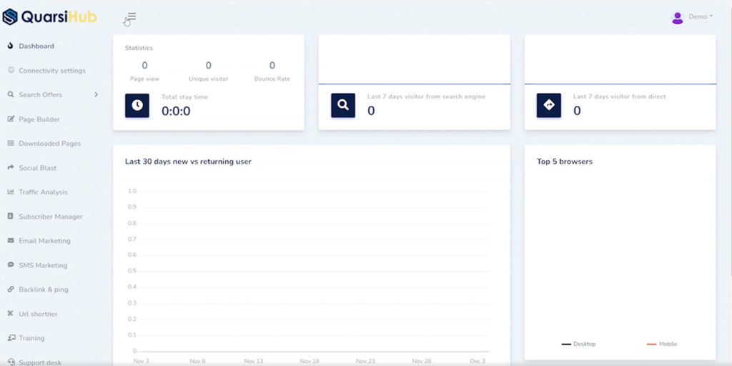The width and height of the screenshot is (732, 366).
Task: Click the Nov 18 chart axis label
Action: point(310,361)
